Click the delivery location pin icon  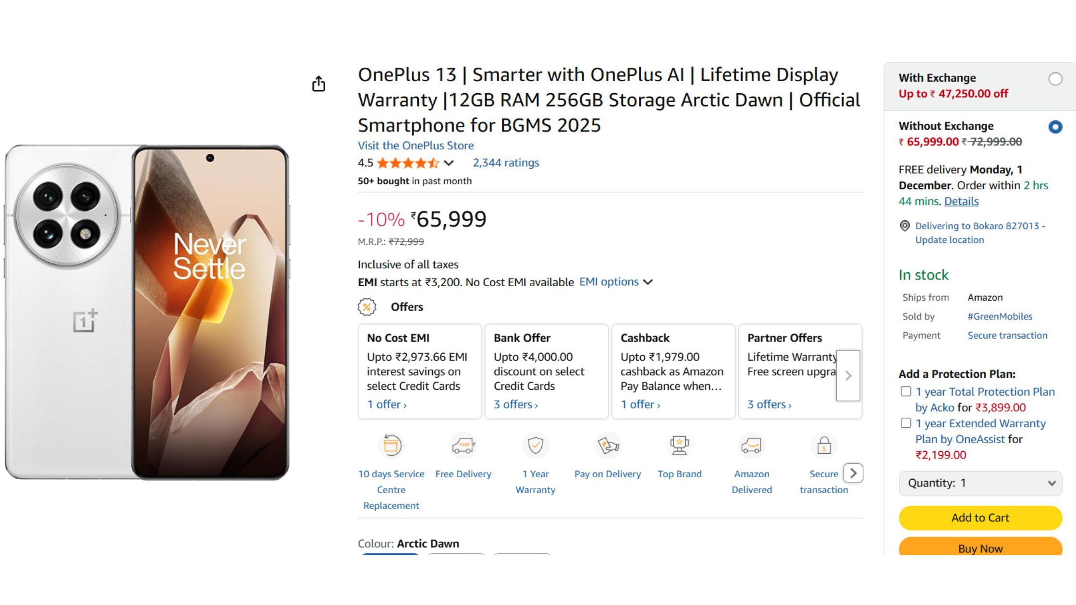pyautogui.click(x=905, y=227)
